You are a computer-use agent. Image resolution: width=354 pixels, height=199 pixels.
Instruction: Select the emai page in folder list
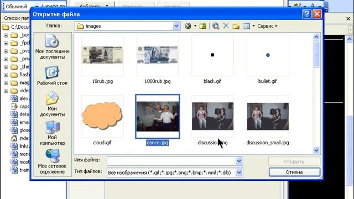click(20, 122)
